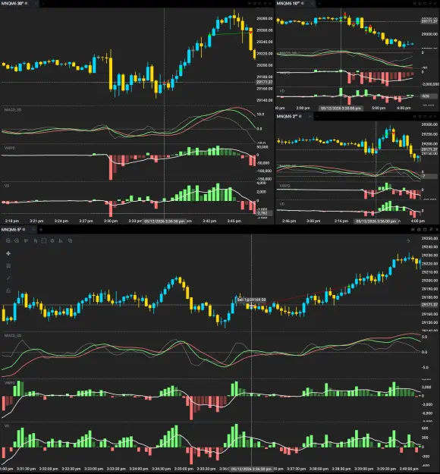Click the templates icon ending the chart toolbar
This screenshot has width=440, height=474.
pyautogui.click(x=70, y=240)
